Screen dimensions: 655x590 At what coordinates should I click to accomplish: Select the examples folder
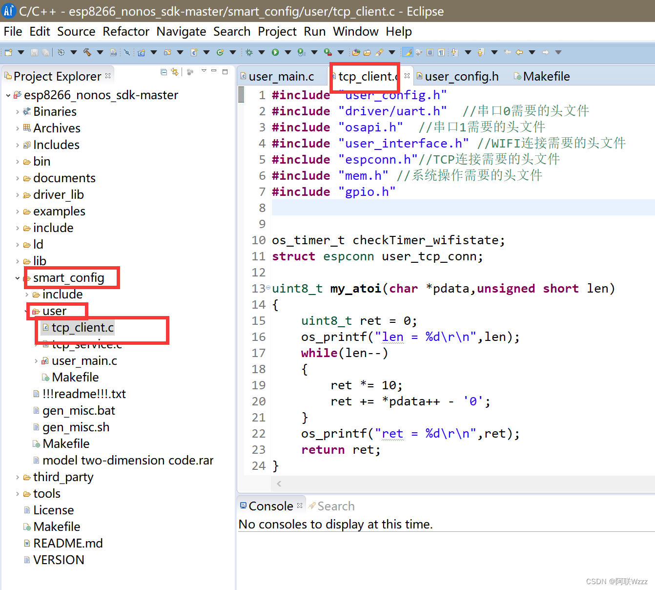click(x=59, y=211)
